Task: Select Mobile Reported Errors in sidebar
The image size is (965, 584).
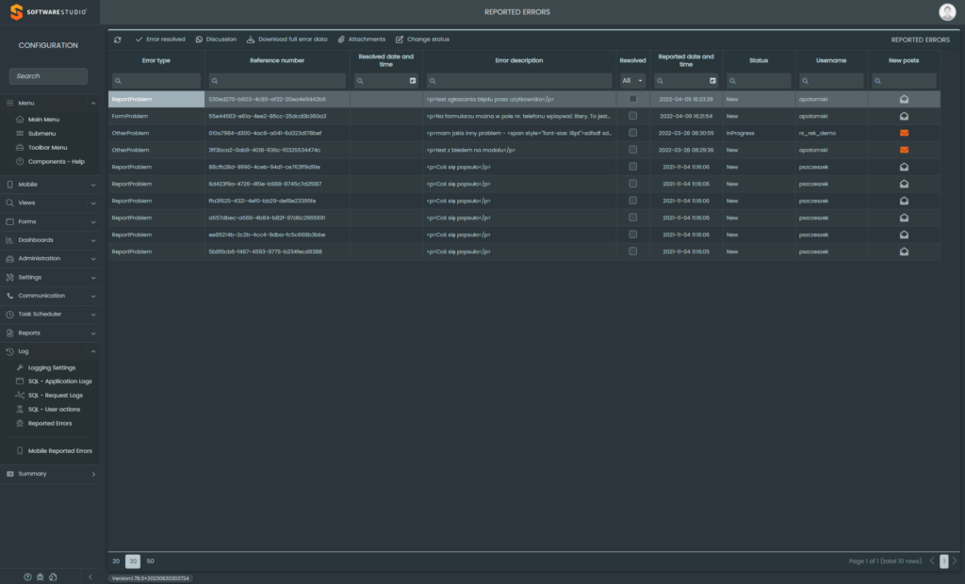Action: pyautogui.click(x=59, y=451)
